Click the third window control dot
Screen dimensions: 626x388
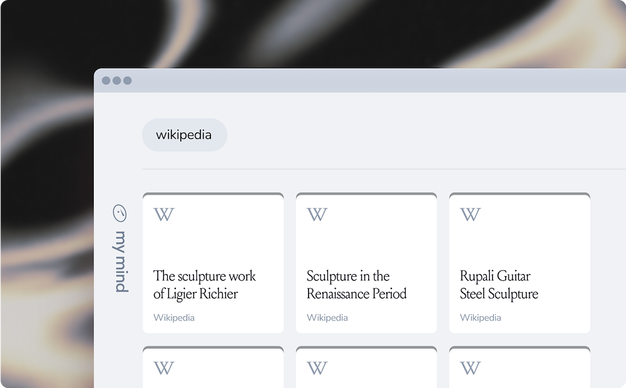pyautogui.click(x=127, y=81)
